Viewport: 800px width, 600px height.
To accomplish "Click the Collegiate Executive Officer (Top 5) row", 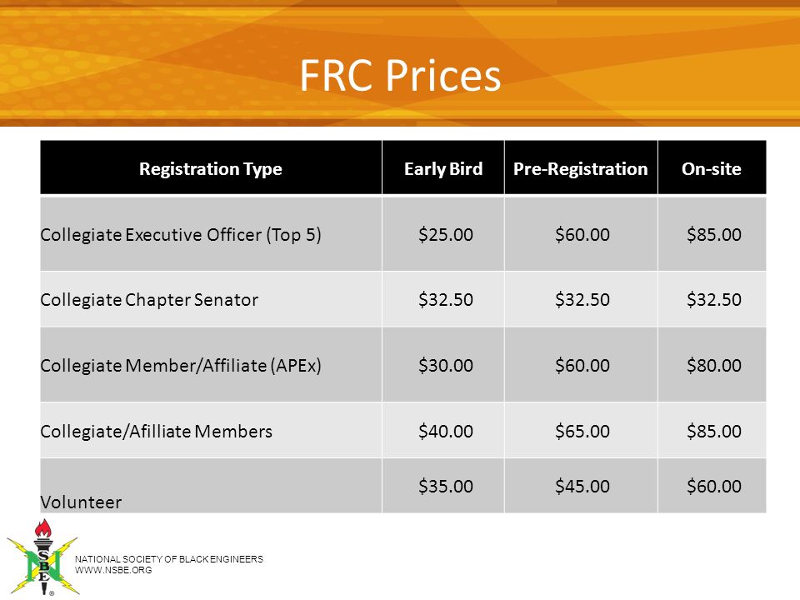I will pyautogui.click(x=403, y=234).
